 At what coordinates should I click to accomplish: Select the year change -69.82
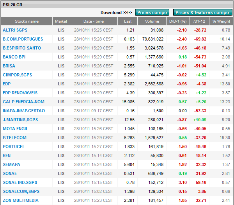200,39
